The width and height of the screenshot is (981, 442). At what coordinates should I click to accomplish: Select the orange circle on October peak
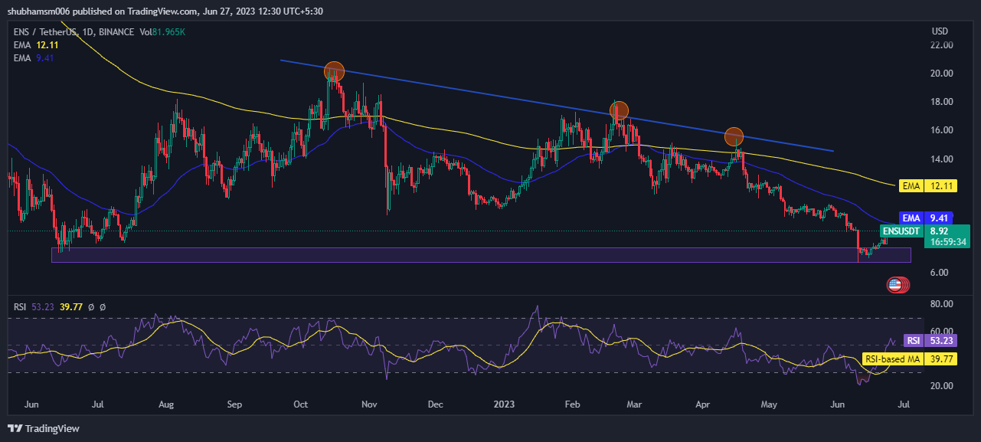coord(334,72)
